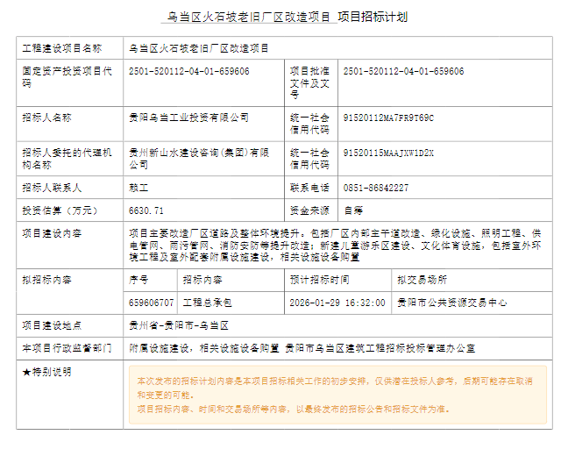The height and width of the screenshot is (449, 561).
Task: Click the star beside 特别说明
Action: click(x=26, y=372)
